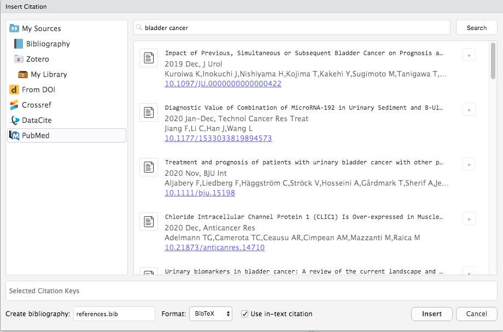Open DOI link 10.21873/anticanres.14710
The image size is (503, 332).
214,247
